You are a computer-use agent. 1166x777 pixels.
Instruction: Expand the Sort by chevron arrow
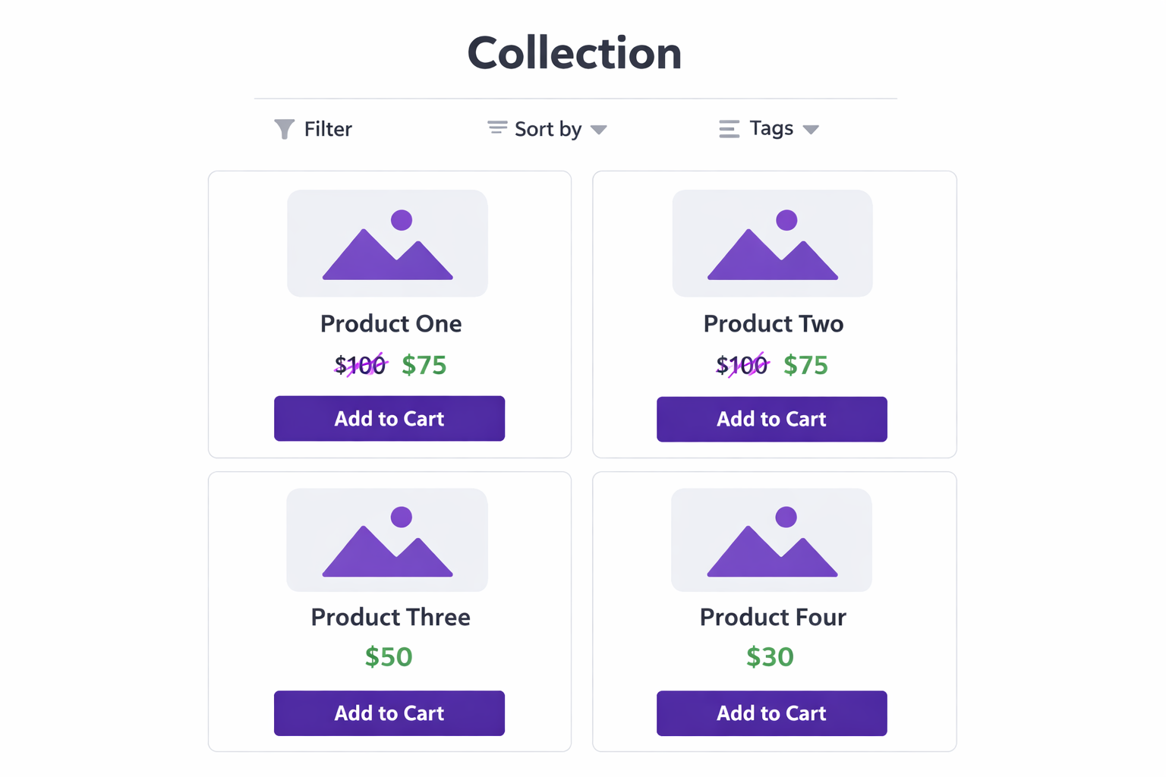click(x=599, y=129)
